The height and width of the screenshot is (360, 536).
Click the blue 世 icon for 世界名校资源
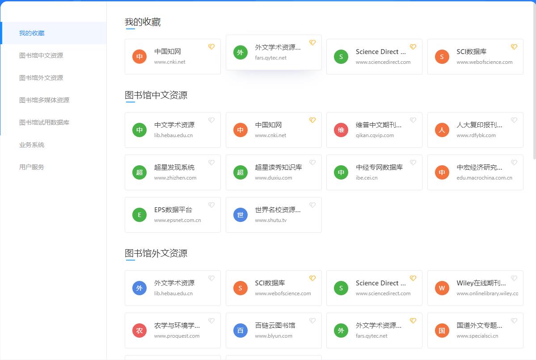[x=240, y=215]
